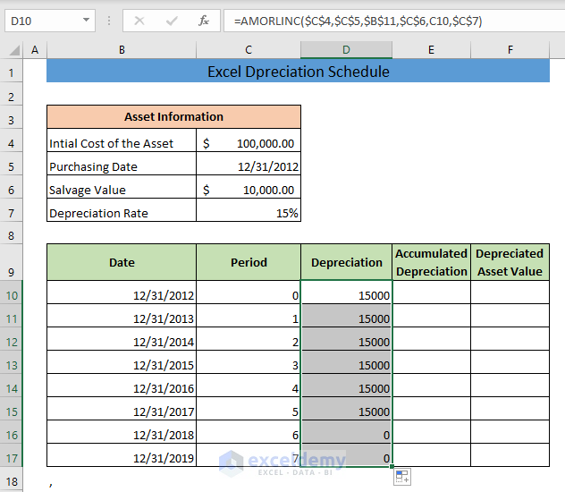The height and width of the screenshot is (492, 565).
Task: Click the Select All corner triangle
Action: tap(12, 50)
